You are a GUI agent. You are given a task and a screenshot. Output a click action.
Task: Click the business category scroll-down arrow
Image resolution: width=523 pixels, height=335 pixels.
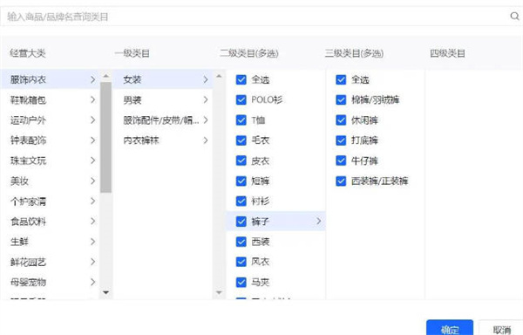tap(105, 292)
